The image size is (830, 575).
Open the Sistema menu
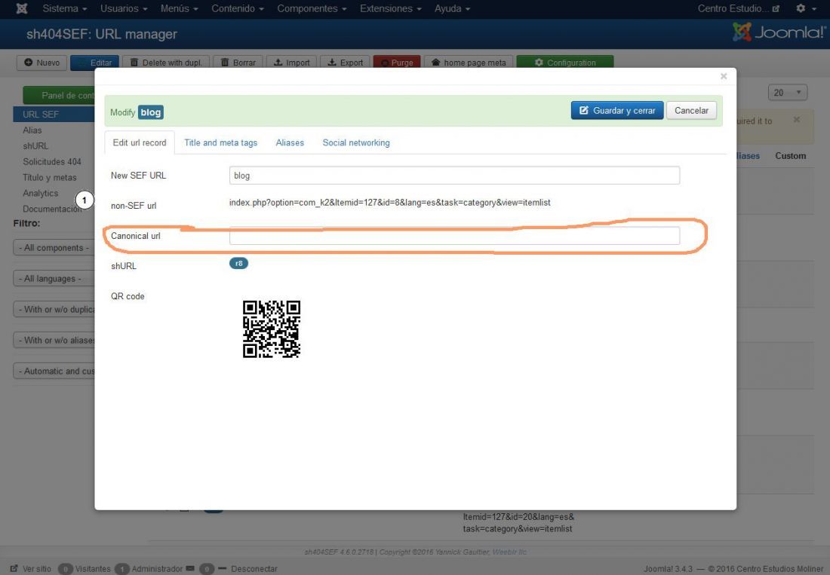click(x=65, y=8)
